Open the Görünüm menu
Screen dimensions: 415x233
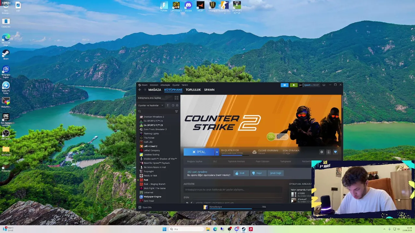point(154,85)
